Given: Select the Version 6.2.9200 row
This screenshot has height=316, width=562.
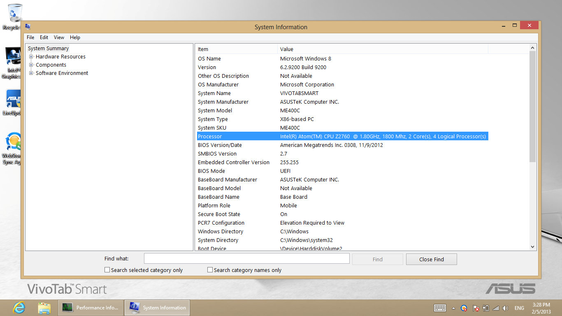Looking at the screenshot, I should coord(342,67).
